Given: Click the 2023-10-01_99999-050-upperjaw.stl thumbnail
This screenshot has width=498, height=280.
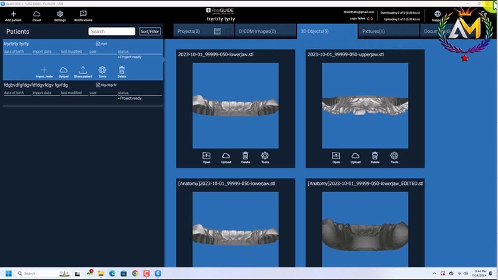Looking at the screenshot, I should (x=365, y=105).
